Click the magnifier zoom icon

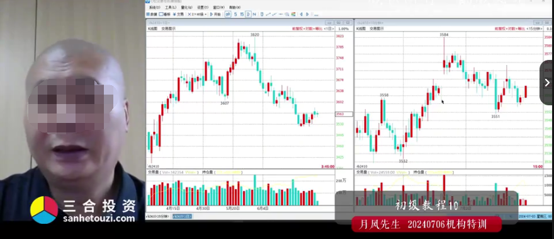pyautogui.click(x=287, y=14)
